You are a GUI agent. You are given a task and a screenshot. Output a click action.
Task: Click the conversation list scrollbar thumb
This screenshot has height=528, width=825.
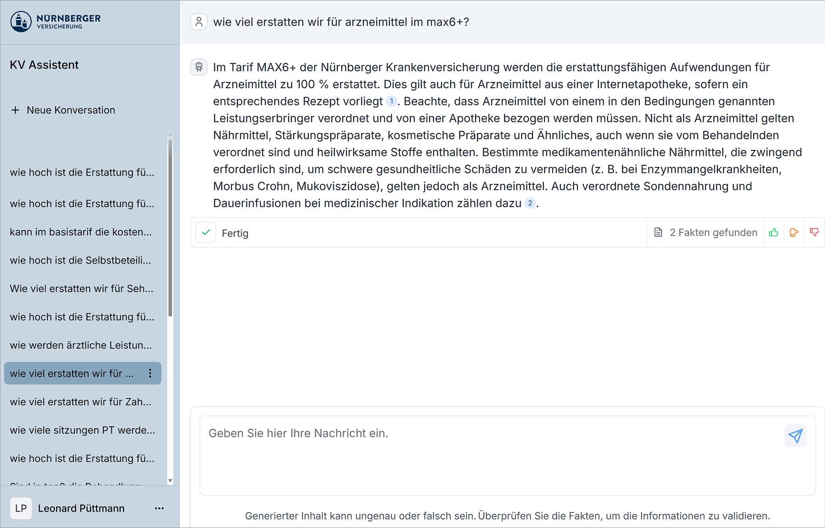(170, 228)
